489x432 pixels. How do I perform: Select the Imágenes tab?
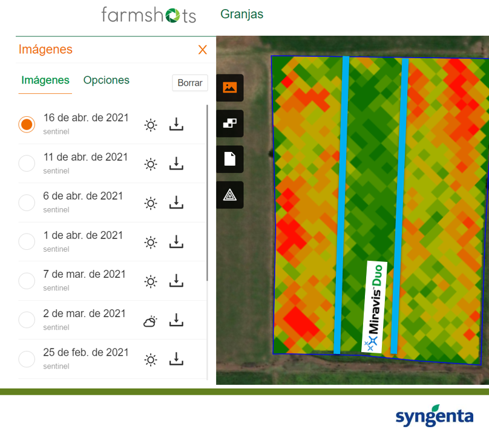[45, 80]
